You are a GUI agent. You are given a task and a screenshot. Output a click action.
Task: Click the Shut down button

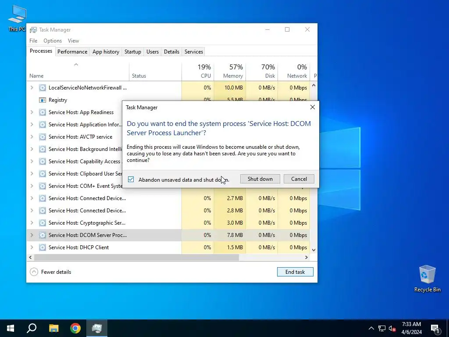tap(260, 179)
